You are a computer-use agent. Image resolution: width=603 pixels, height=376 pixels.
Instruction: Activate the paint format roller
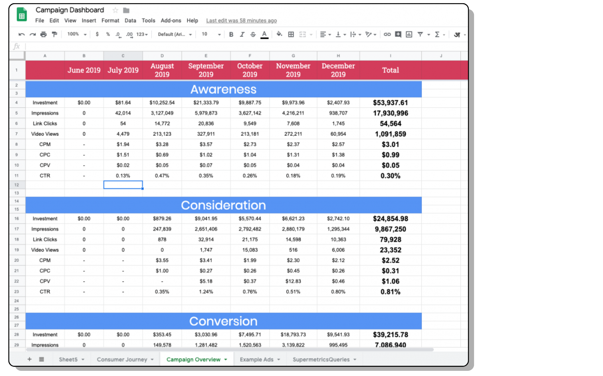click(54, 34)
